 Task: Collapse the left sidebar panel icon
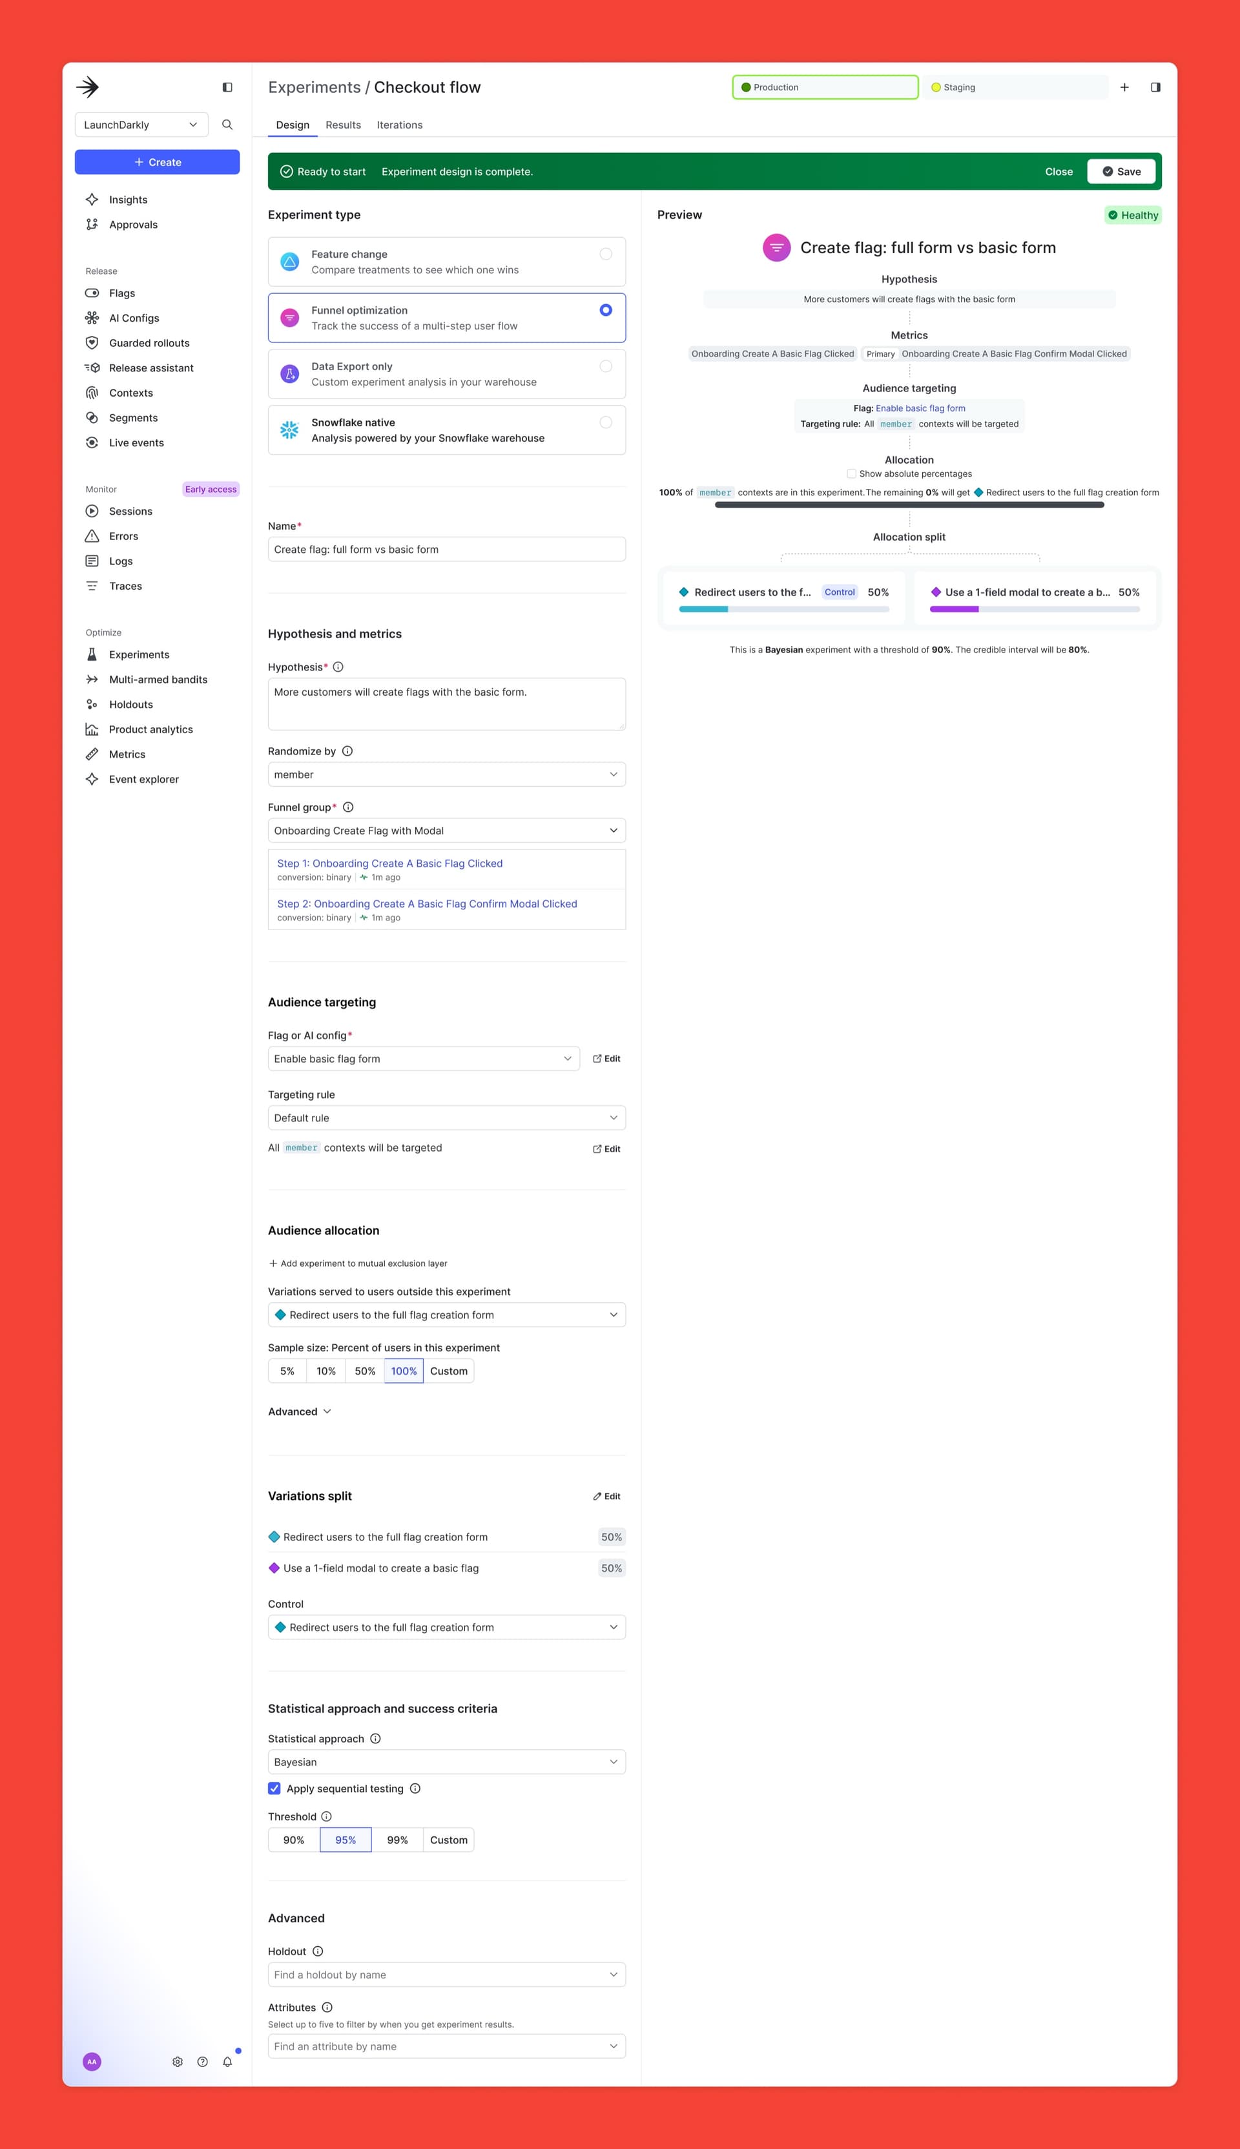(x=227, y=87)
